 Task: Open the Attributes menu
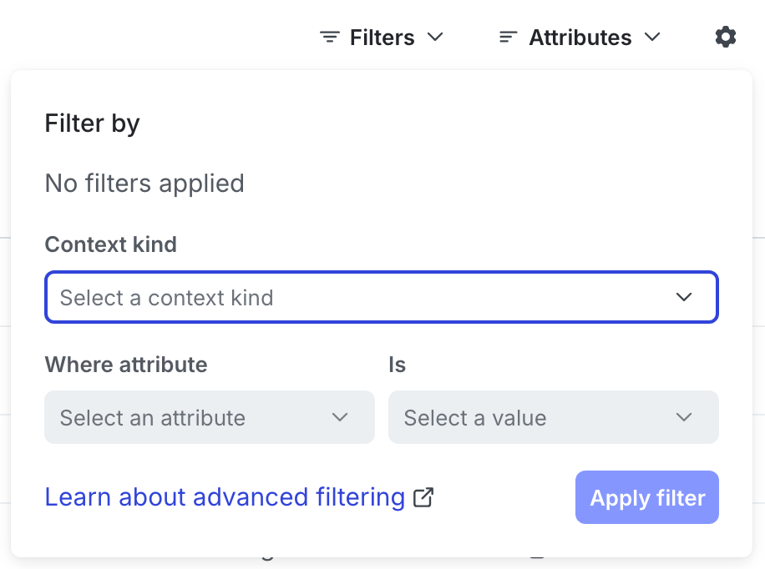[580, 37]
